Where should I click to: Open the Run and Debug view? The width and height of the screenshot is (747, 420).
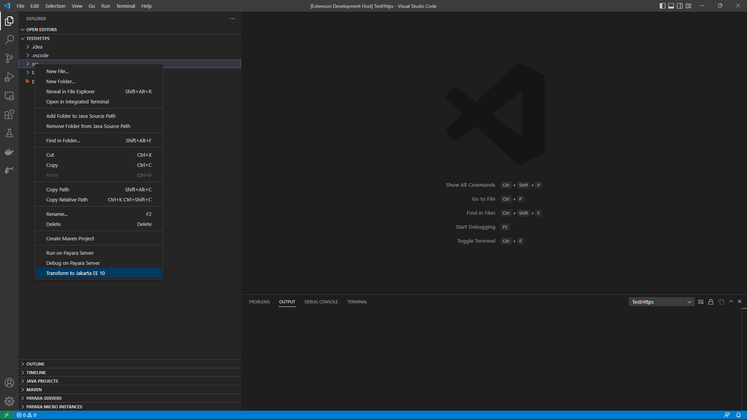tap(9, 77)
